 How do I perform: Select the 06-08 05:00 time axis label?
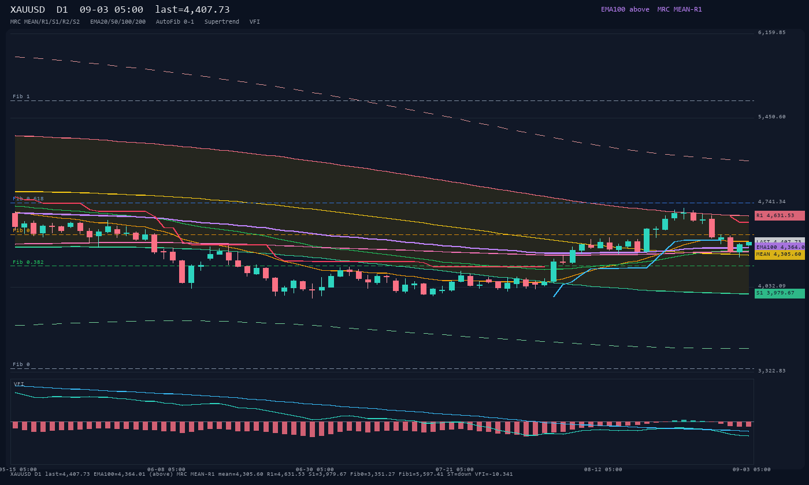coord(166,469)
